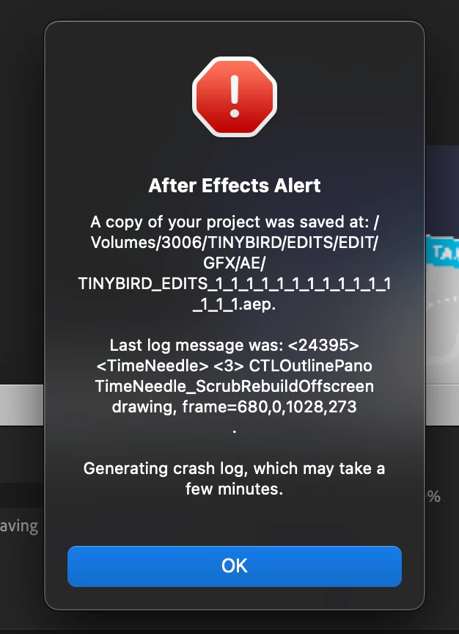
Task: Click the white exclamation mark in alert icon
Action: point(235,96)
